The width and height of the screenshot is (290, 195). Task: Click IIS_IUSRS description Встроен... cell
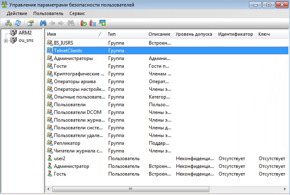(x=160, y=43)
